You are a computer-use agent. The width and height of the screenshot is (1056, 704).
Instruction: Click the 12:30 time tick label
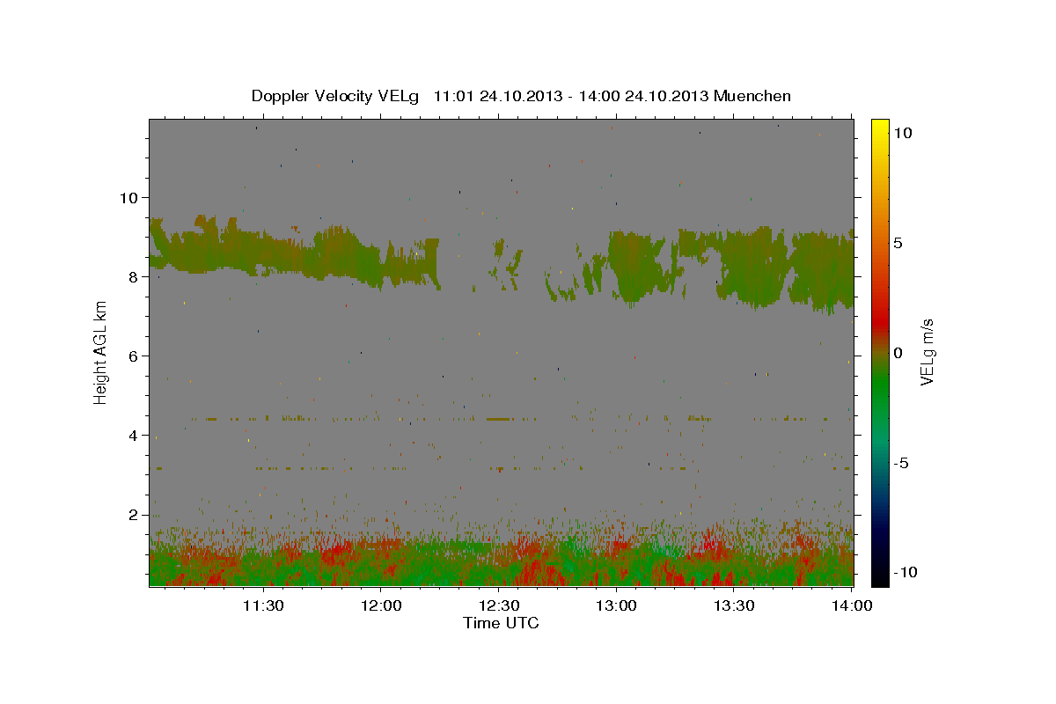pos(499,605)
